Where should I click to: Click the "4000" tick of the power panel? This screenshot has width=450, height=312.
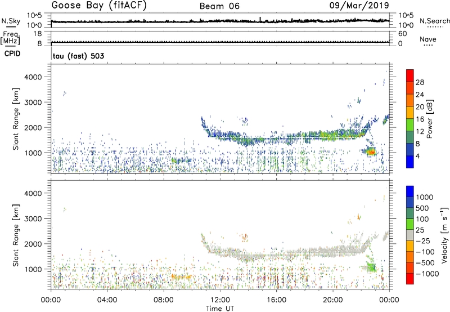[33, 77]
